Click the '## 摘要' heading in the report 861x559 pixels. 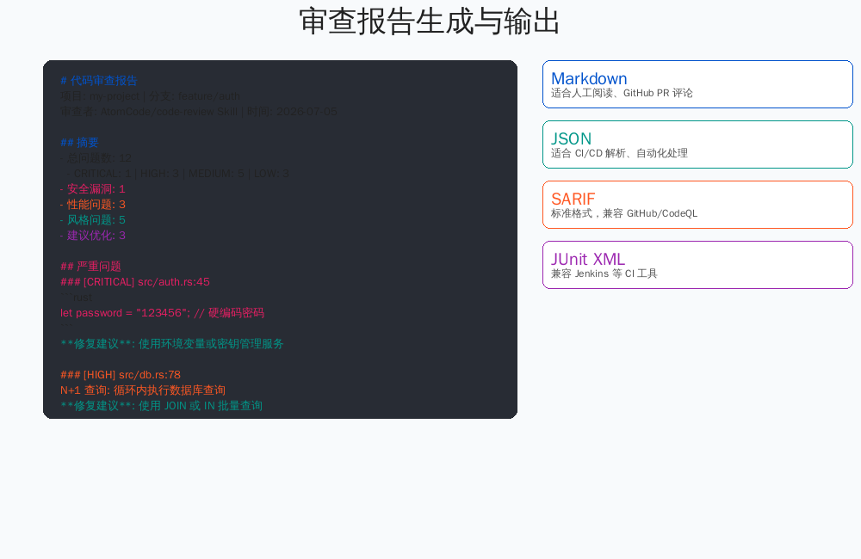[79, 143]
